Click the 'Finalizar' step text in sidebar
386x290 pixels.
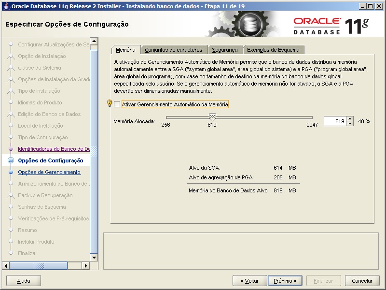(28, 253)
